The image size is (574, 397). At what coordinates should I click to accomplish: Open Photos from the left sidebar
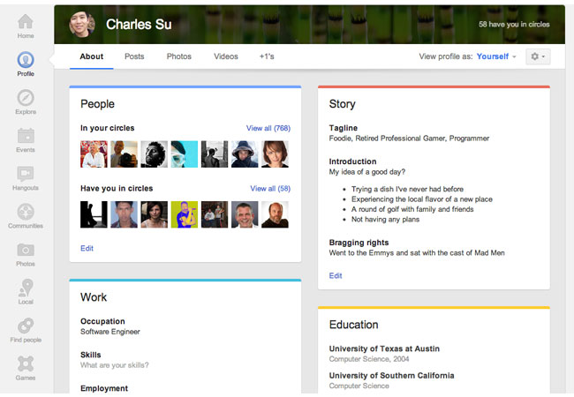[x=26, y=253]
